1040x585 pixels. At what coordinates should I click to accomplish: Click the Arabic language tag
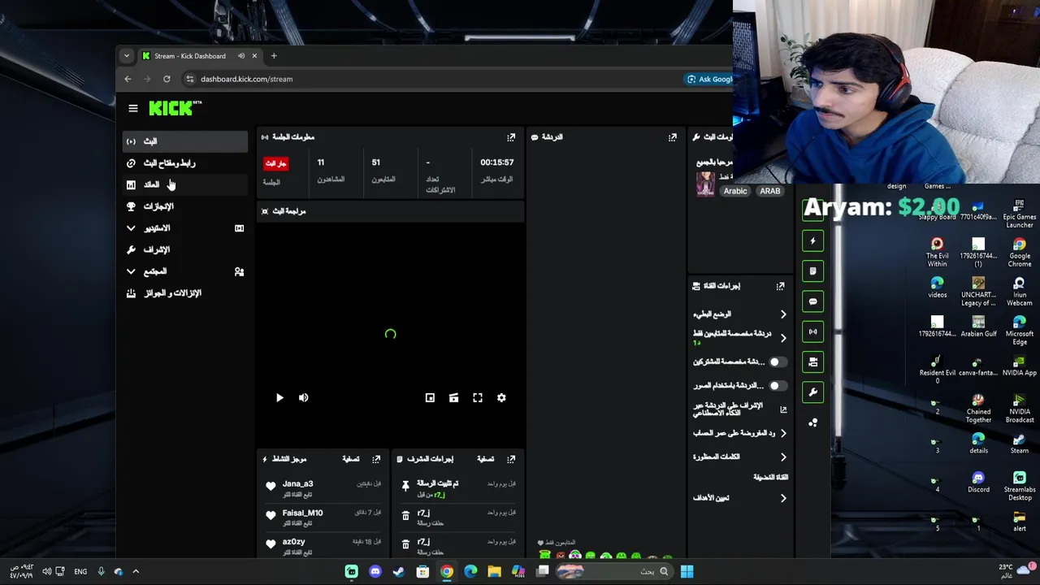click(735, 191)
